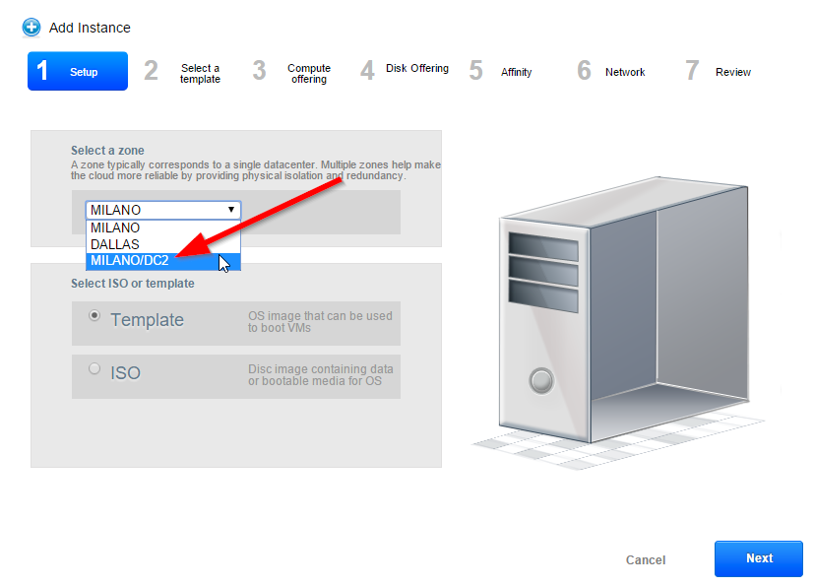Go to step 6 Network

tap(612, 72)
